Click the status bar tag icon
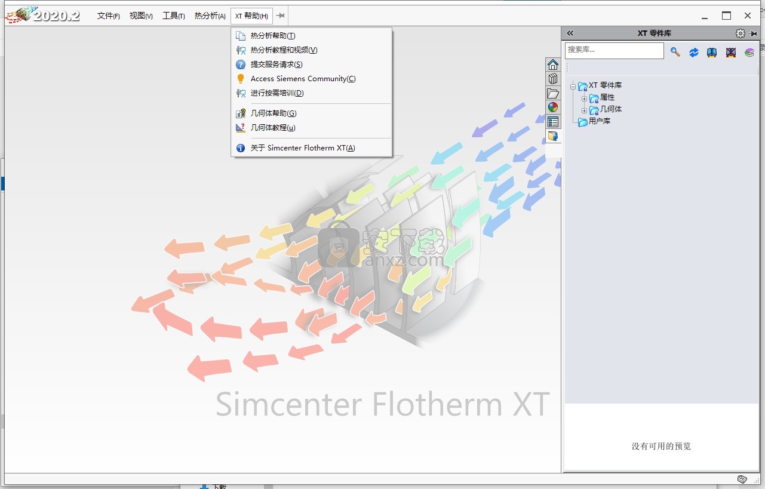765x489 pixels. pos(742,479)
